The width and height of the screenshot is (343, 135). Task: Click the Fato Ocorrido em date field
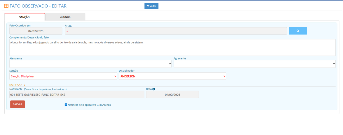pos(36,31)
